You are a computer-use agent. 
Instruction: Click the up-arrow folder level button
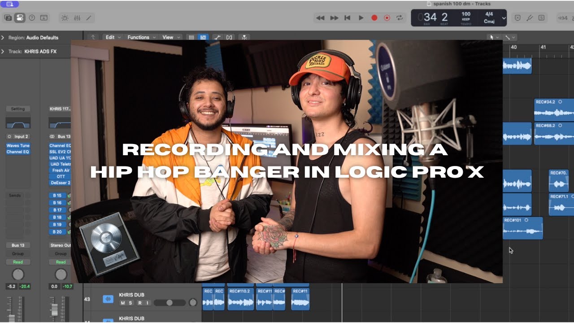tap(93, 37)
